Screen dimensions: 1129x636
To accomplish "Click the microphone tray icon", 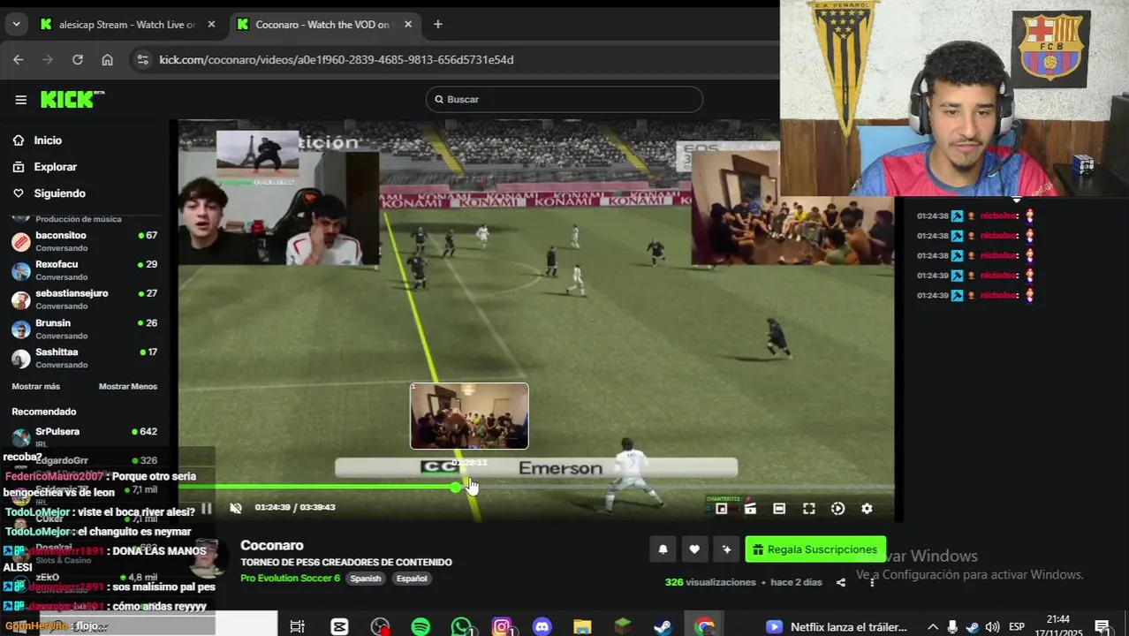I will [x=951, y=627].
